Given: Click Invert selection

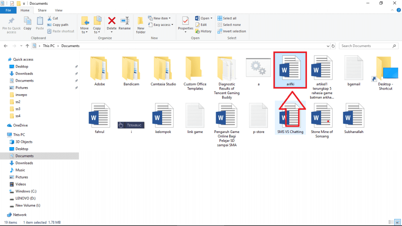Looking at the screenshot, I should [x=232, y=31].
